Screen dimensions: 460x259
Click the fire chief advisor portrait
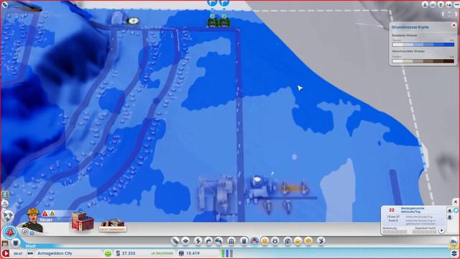(33, 219)
